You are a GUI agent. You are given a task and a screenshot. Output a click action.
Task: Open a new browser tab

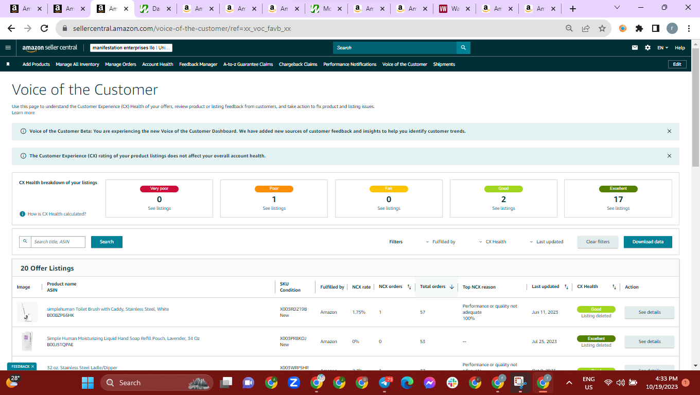click(x=573, y=9)
